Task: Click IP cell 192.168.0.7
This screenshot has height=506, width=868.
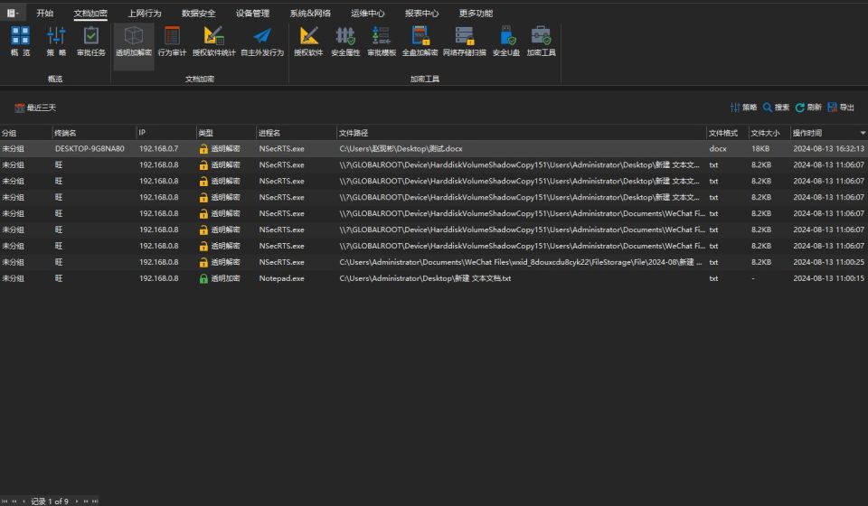Action: pyautogui.click(x=159, y=149)
